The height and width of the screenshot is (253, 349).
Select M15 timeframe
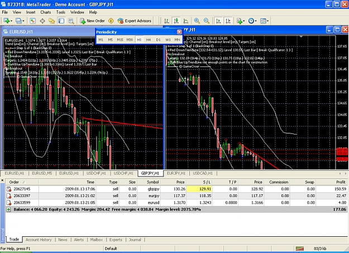coord(120,40)
